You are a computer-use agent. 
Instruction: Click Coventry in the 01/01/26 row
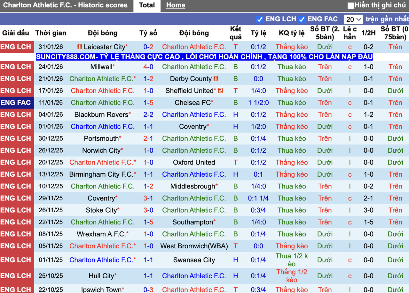(x=193, y=127)
